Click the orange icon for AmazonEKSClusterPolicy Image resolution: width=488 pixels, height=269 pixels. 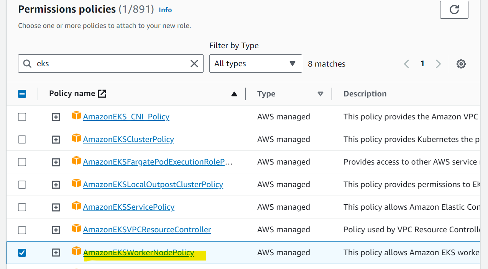pyautogui.click(x=77, y=138)
